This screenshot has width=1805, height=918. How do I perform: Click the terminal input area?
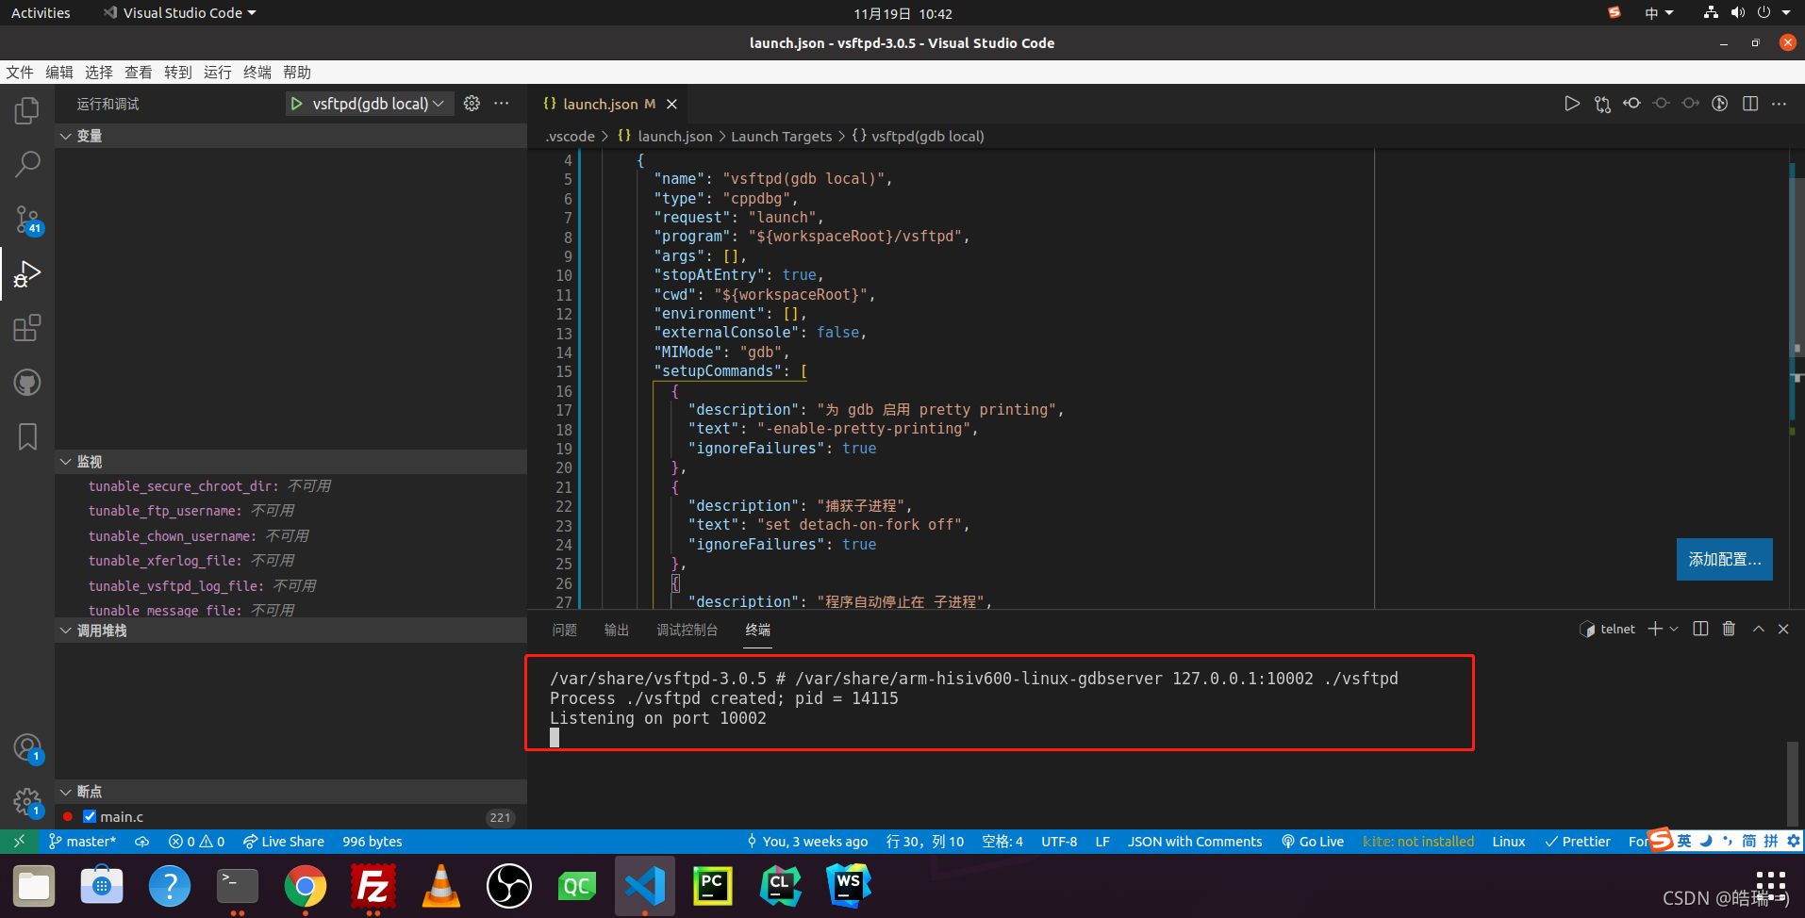click(x=555, y=738)
